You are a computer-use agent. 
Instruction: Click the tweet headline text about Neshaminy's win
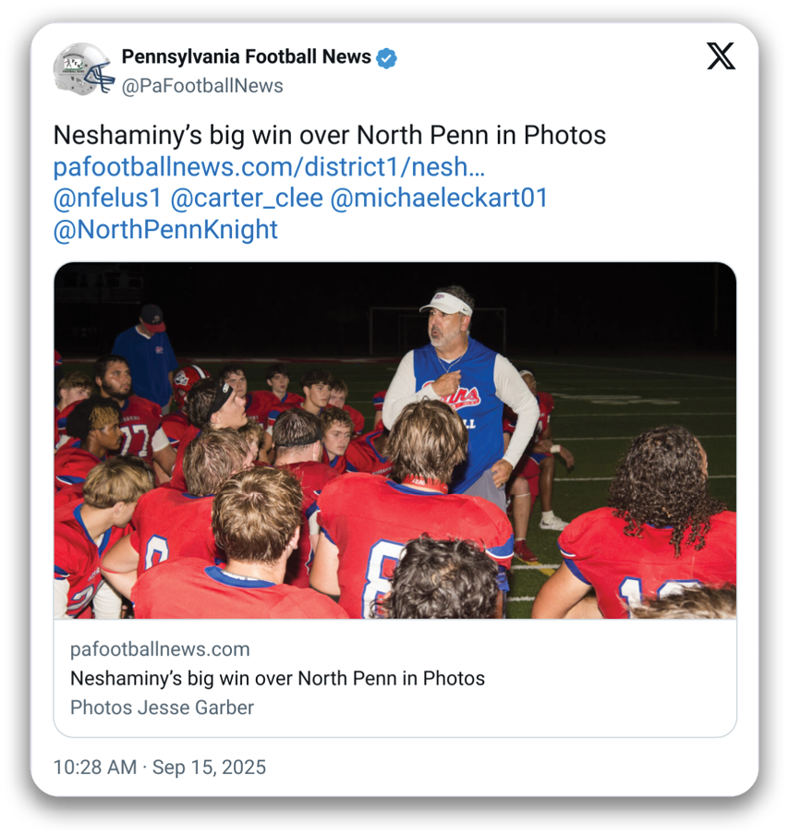[x=329, y=136]
